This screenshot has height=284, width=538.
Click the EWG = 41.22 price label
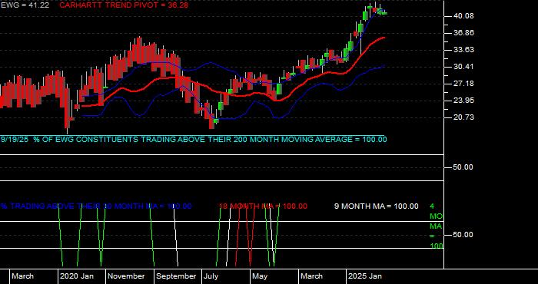pyautogui.click(x=25, y=5)
